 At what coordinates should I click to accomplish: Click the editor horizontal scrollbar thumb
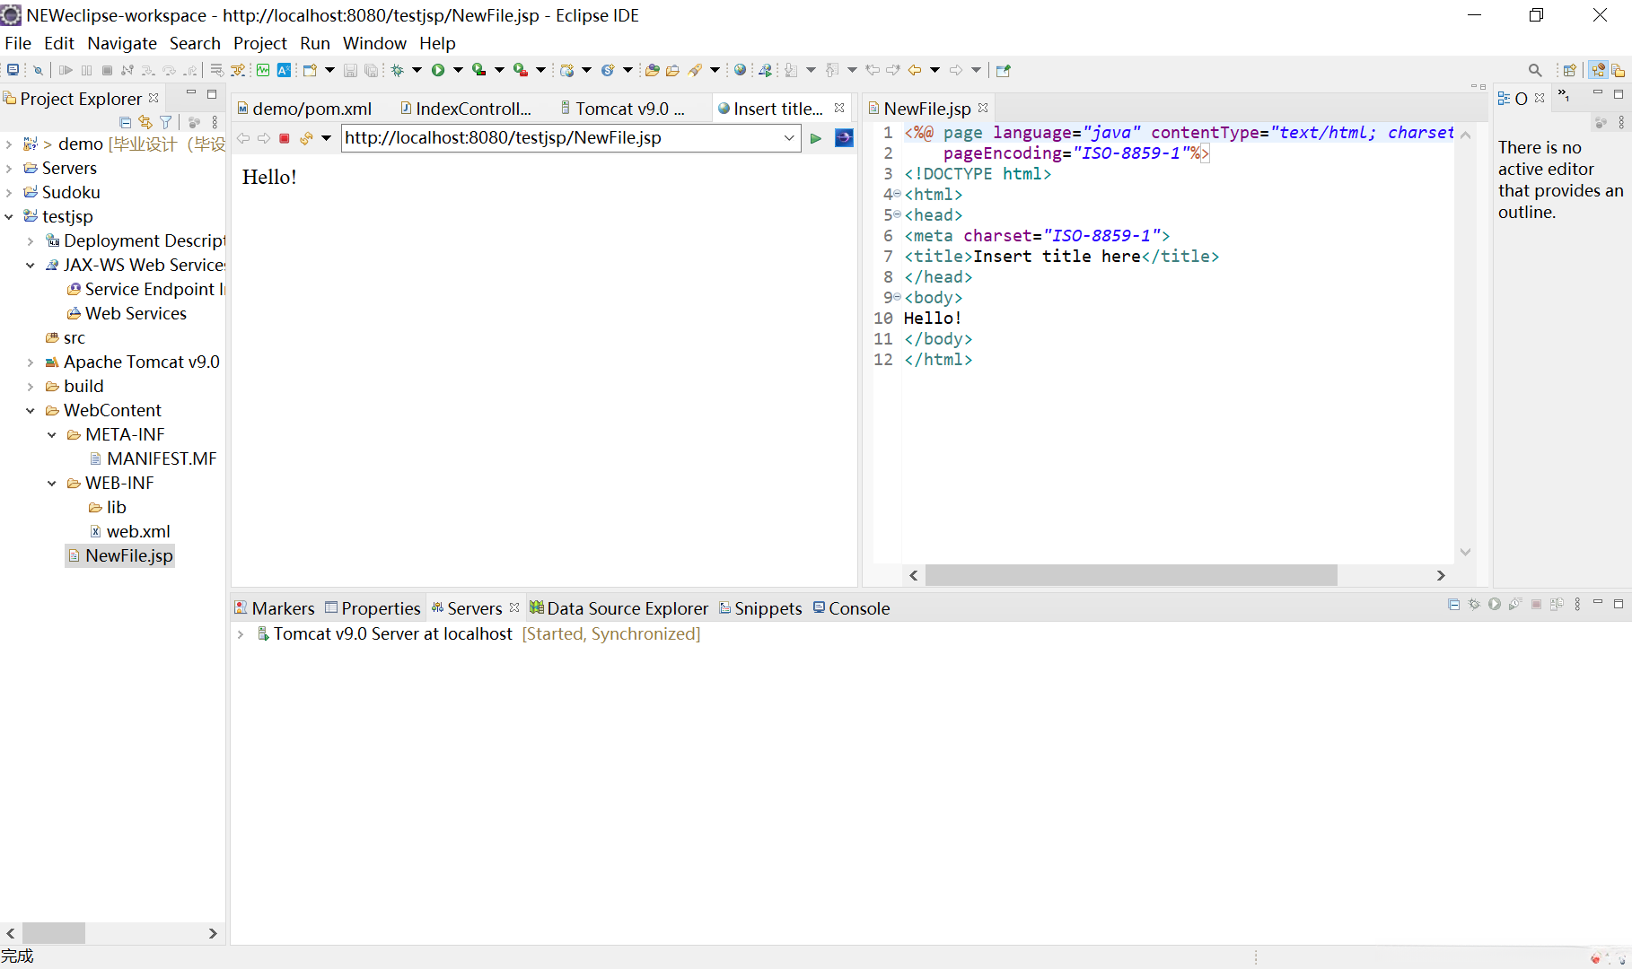click(1131, 575)
